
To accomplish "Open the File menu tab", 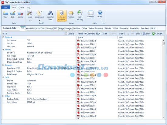I will 6,7.
